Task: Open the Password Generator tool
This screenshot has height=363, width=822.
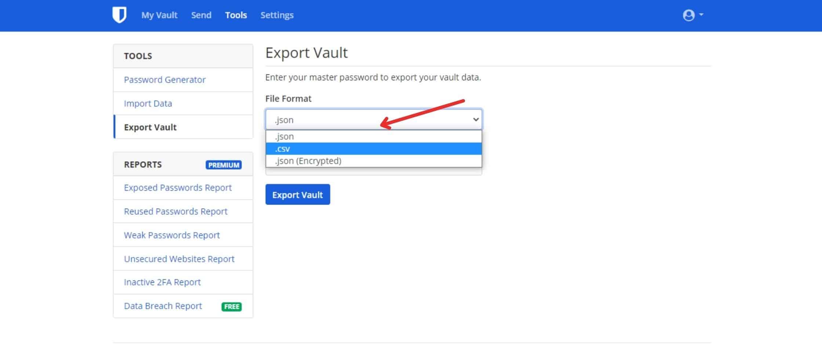Action: (x=165, y=80)
